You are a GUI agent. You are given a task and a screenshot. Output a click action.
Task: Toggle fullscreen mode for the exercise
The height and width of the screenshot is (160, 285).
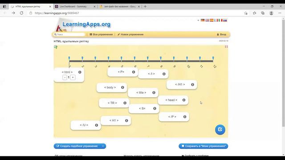tap(226, 47)
